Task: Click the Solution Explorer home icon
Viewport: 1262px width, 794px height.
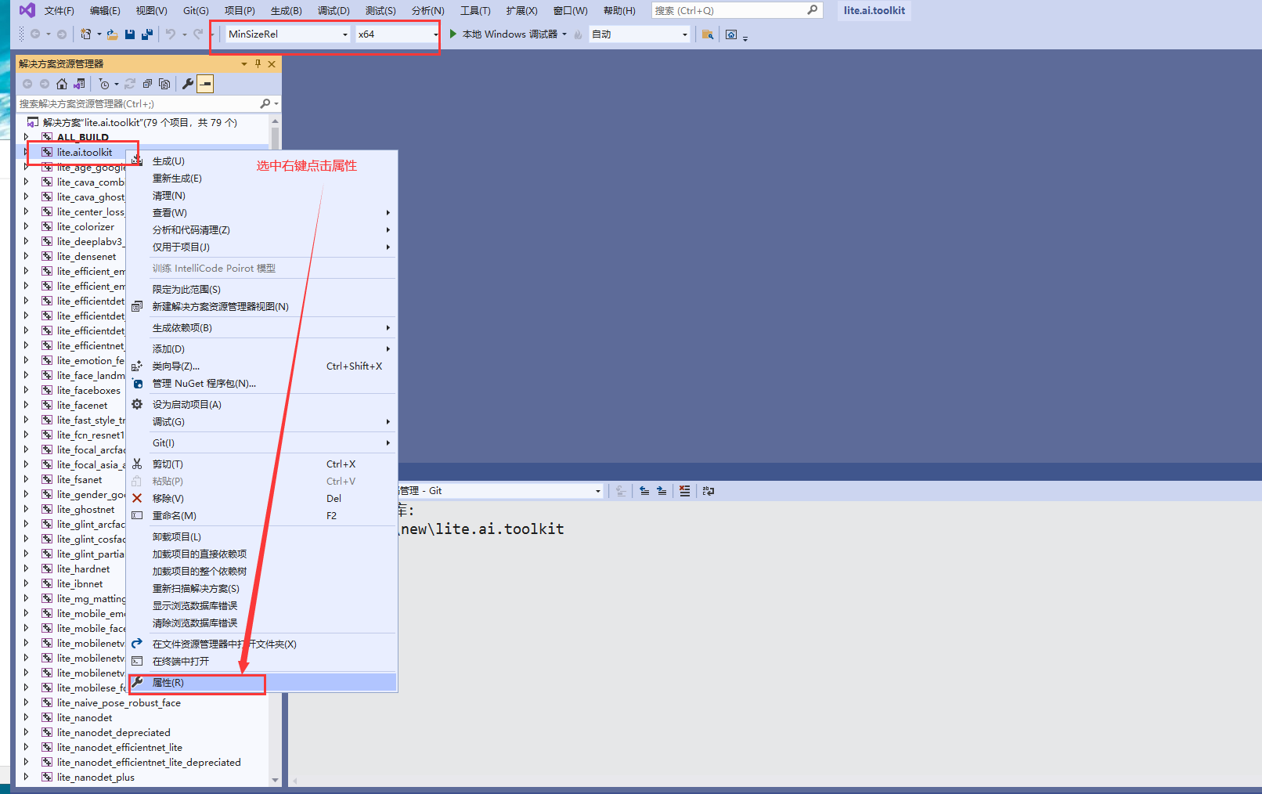Action: click(62, 84)
